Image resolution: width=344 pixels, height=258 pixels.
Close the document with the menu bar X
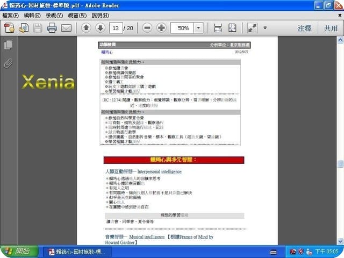click(340, 16)
